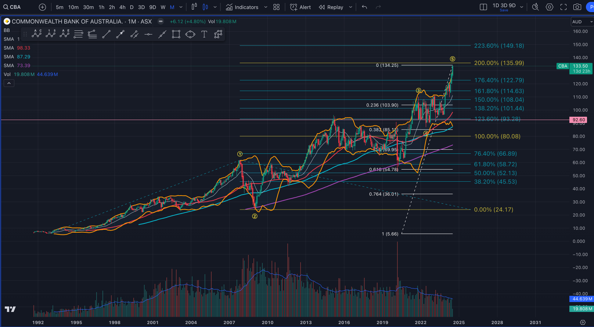The width and height of the screenshot is (594, 327).
Task: Select the ABCD pattern drawing tool
Action: pyautogui.click(x=37, y=34)
